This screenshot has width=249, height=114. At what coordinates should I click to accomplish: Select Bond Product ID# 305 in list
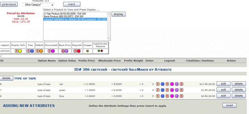[x=63, y=16]
